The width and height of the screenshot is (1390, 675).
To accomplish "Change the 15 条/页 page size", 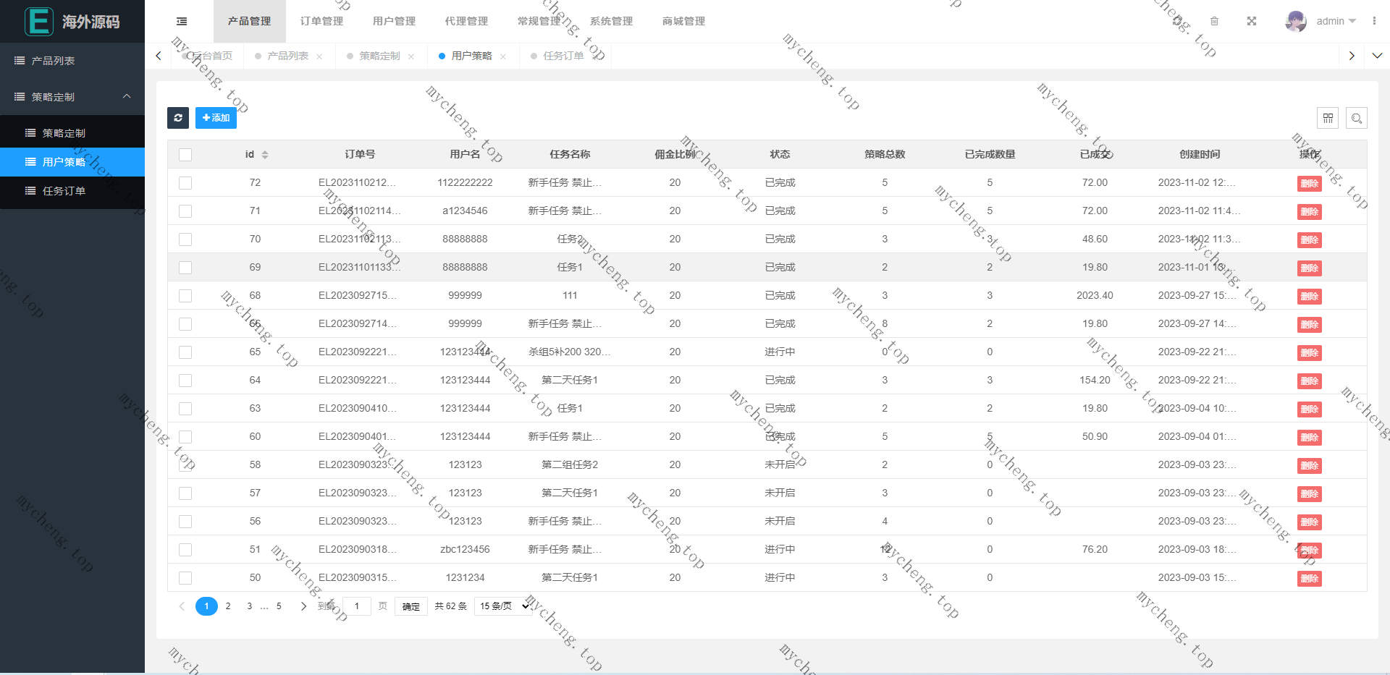I will [x=505, y=606].
